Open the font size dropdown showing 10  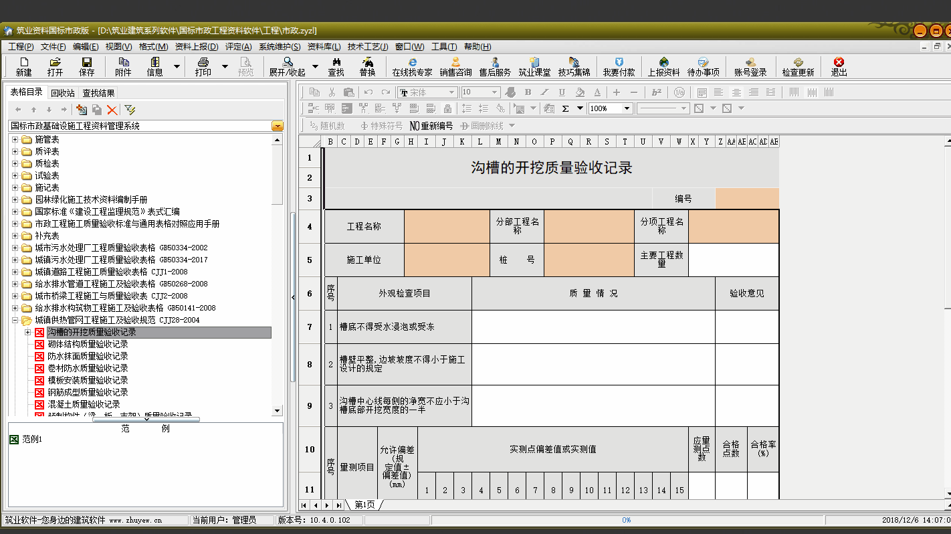(x=495, y=92)
